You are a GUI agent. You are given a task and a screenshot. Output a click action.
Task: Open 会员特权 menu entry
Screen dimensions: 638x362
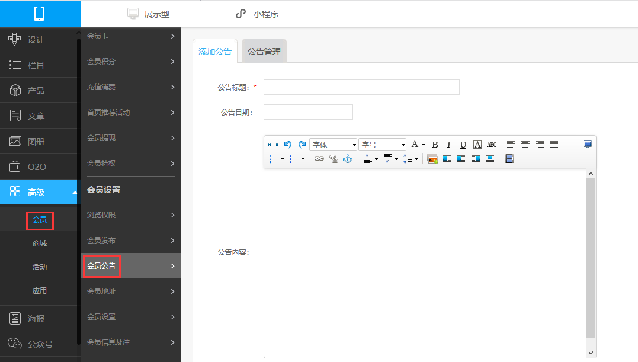130,164
